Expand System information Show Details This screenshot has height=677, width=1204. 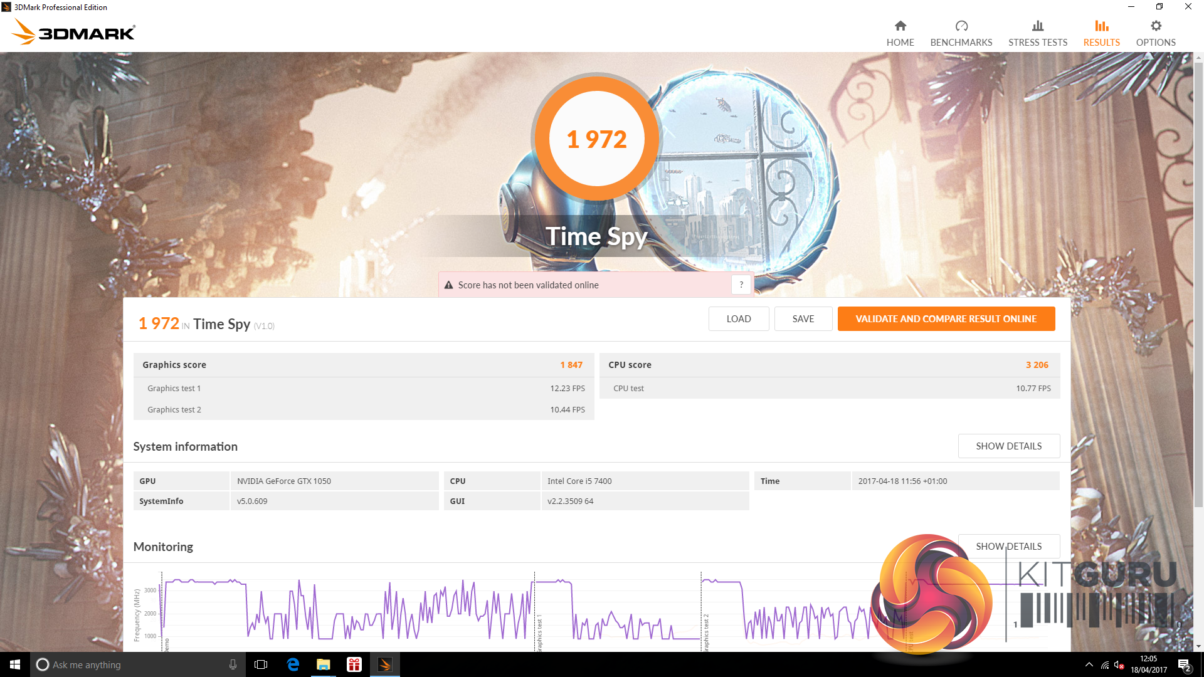[x=1008, y=446]
